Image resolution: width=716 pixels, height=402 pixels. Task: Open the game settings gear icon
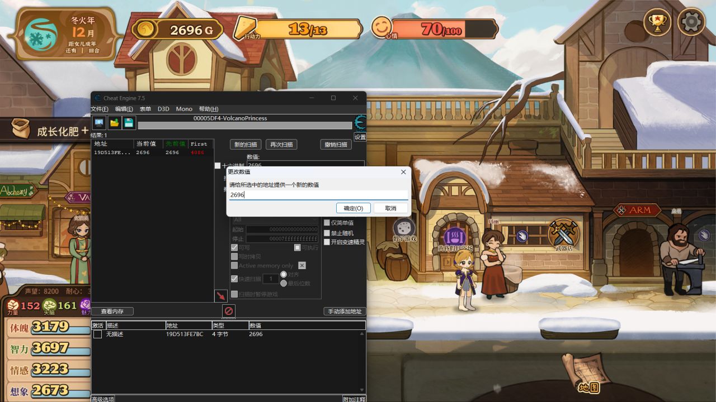(691, 22)
